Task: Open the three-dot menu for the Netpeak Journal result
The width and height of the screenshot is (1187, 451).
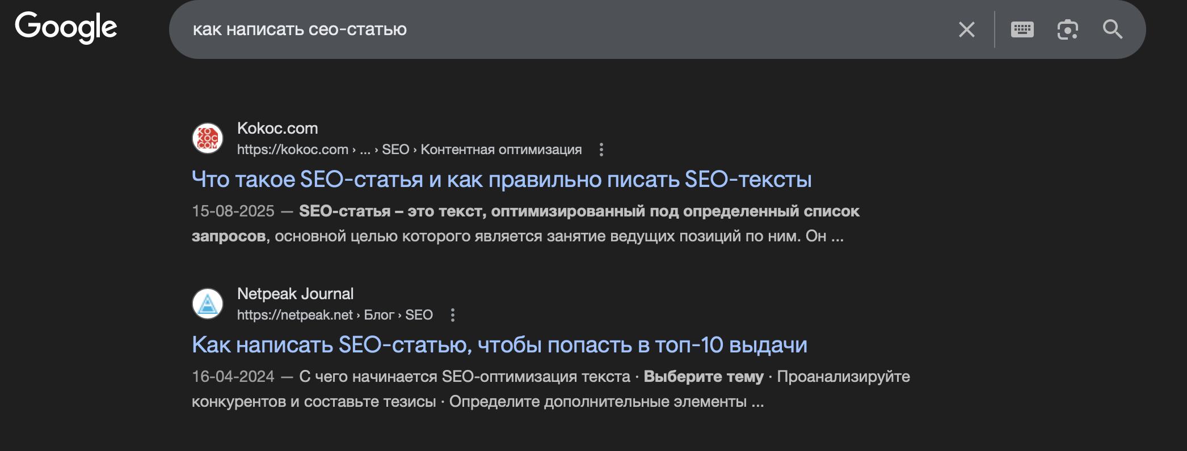Action: click(x=453, y=315)
